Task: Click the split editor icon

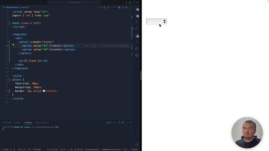Action: [123, 8]
